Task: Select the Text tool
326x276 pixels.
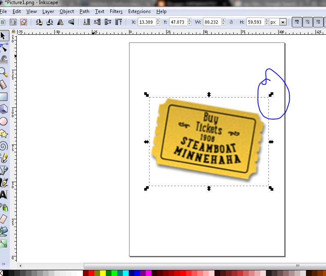Action: pos(4,195)
